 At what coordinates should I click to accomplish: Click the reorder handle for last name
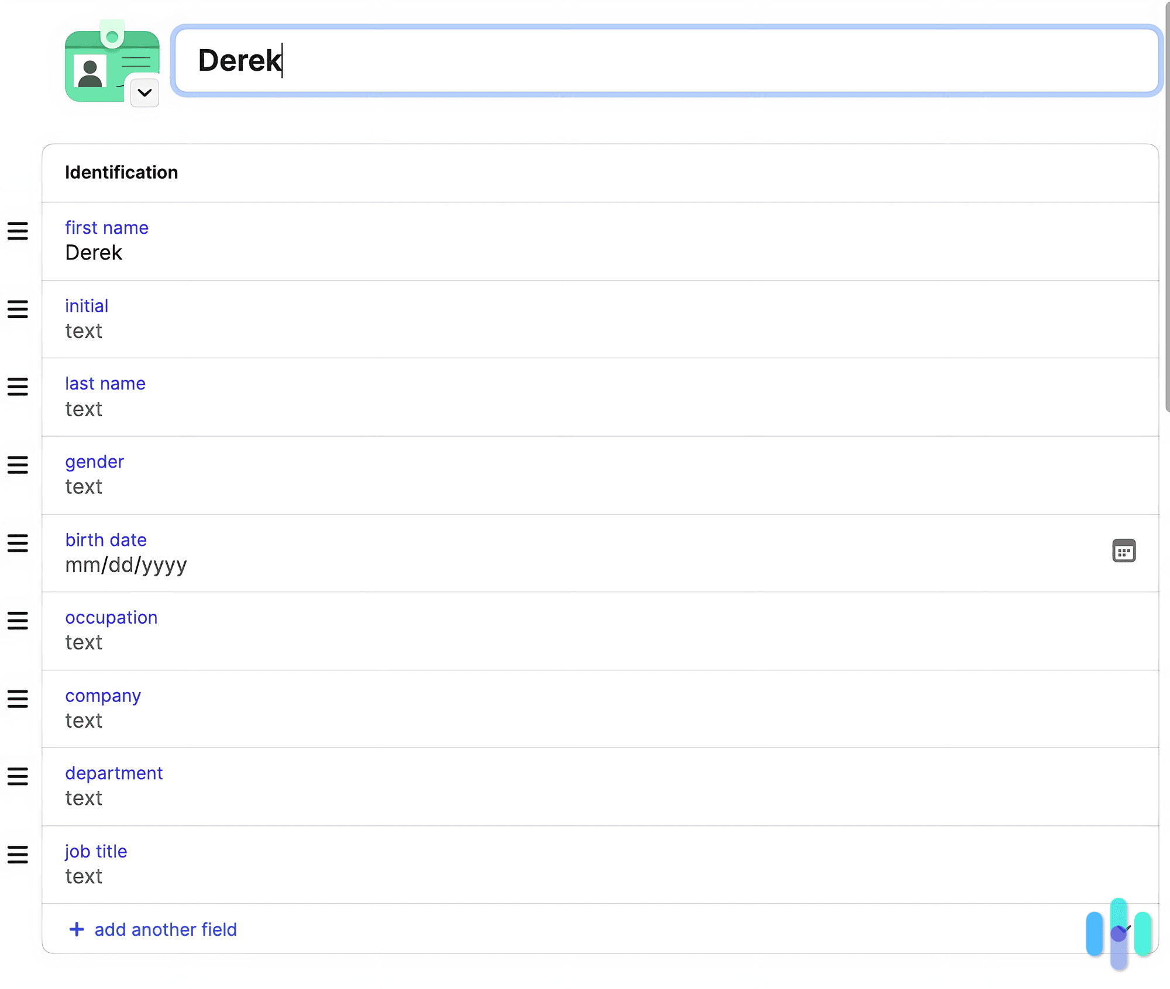tap(18, 387)
